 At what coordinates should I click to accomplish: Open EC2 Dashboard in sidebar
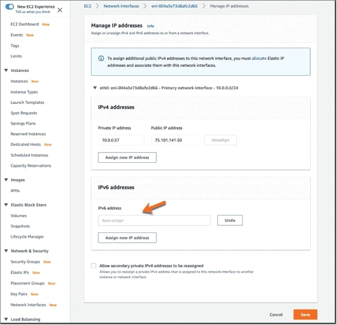(24, 24)
